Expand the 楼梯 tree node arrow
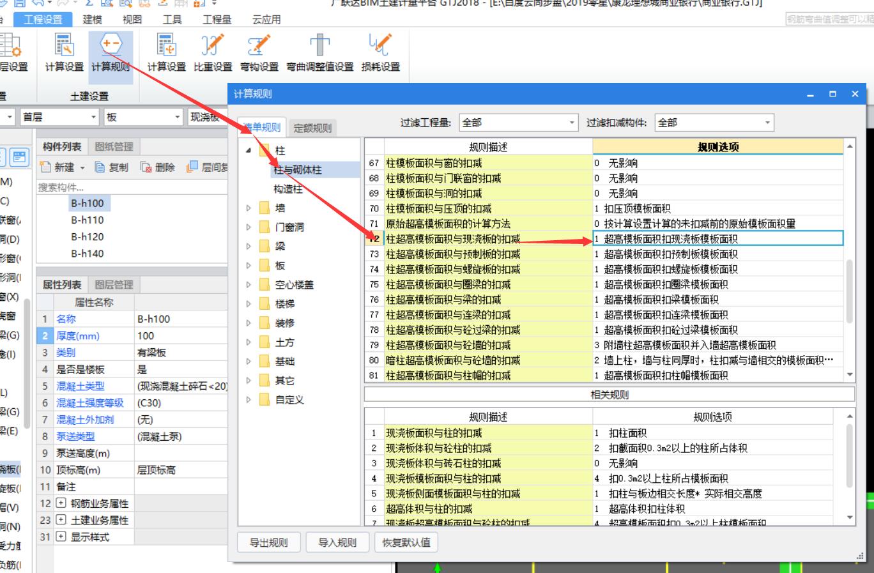The width and height of the screenshot is (874, 573). (x=249, y=304)
